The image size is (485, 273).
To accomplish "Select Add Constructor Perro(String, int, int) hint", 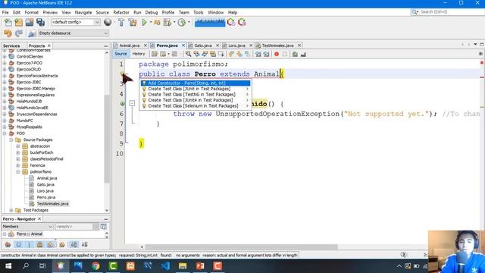I will click(x=196, y=83).
